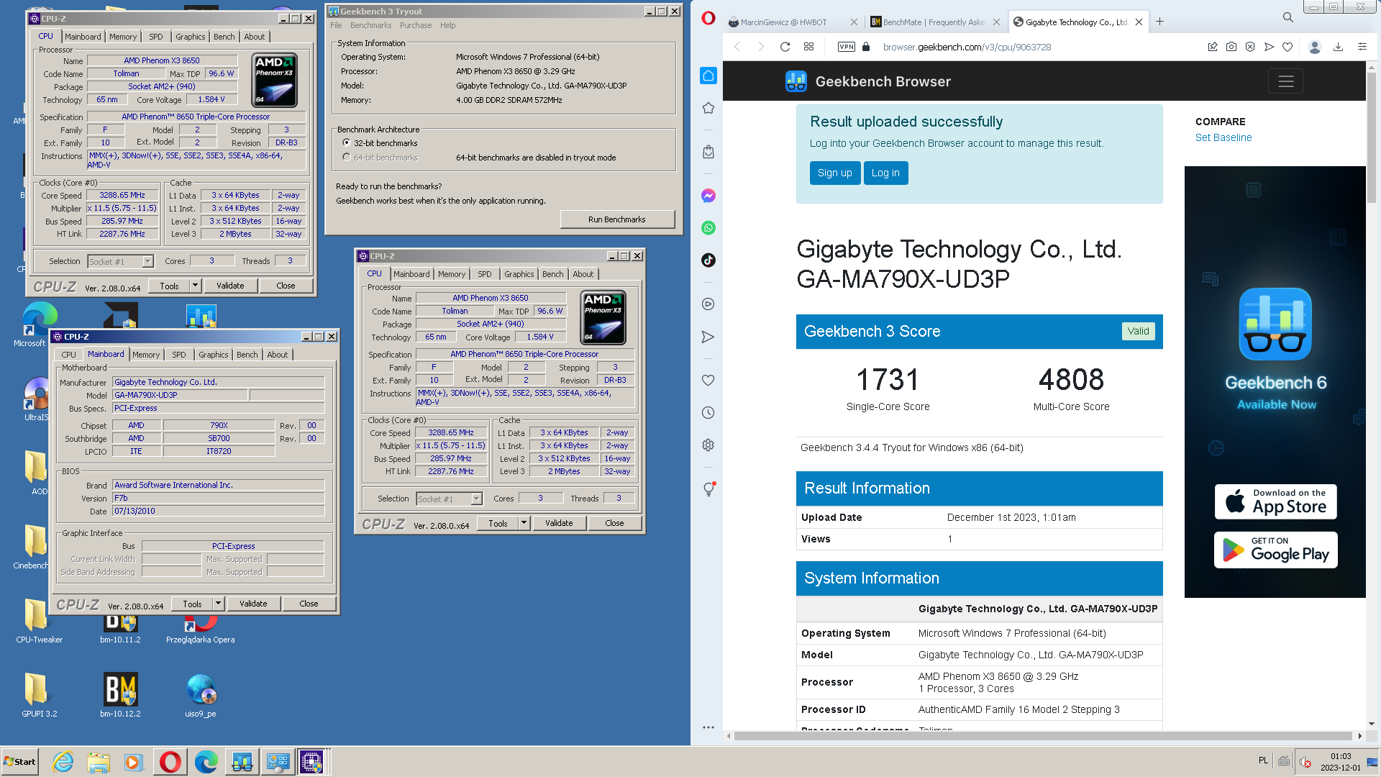1381x777 pixels.
Task: Open Tools dropdown arrow in middle CPU-Z window
Action: click(x=524, y=523)
